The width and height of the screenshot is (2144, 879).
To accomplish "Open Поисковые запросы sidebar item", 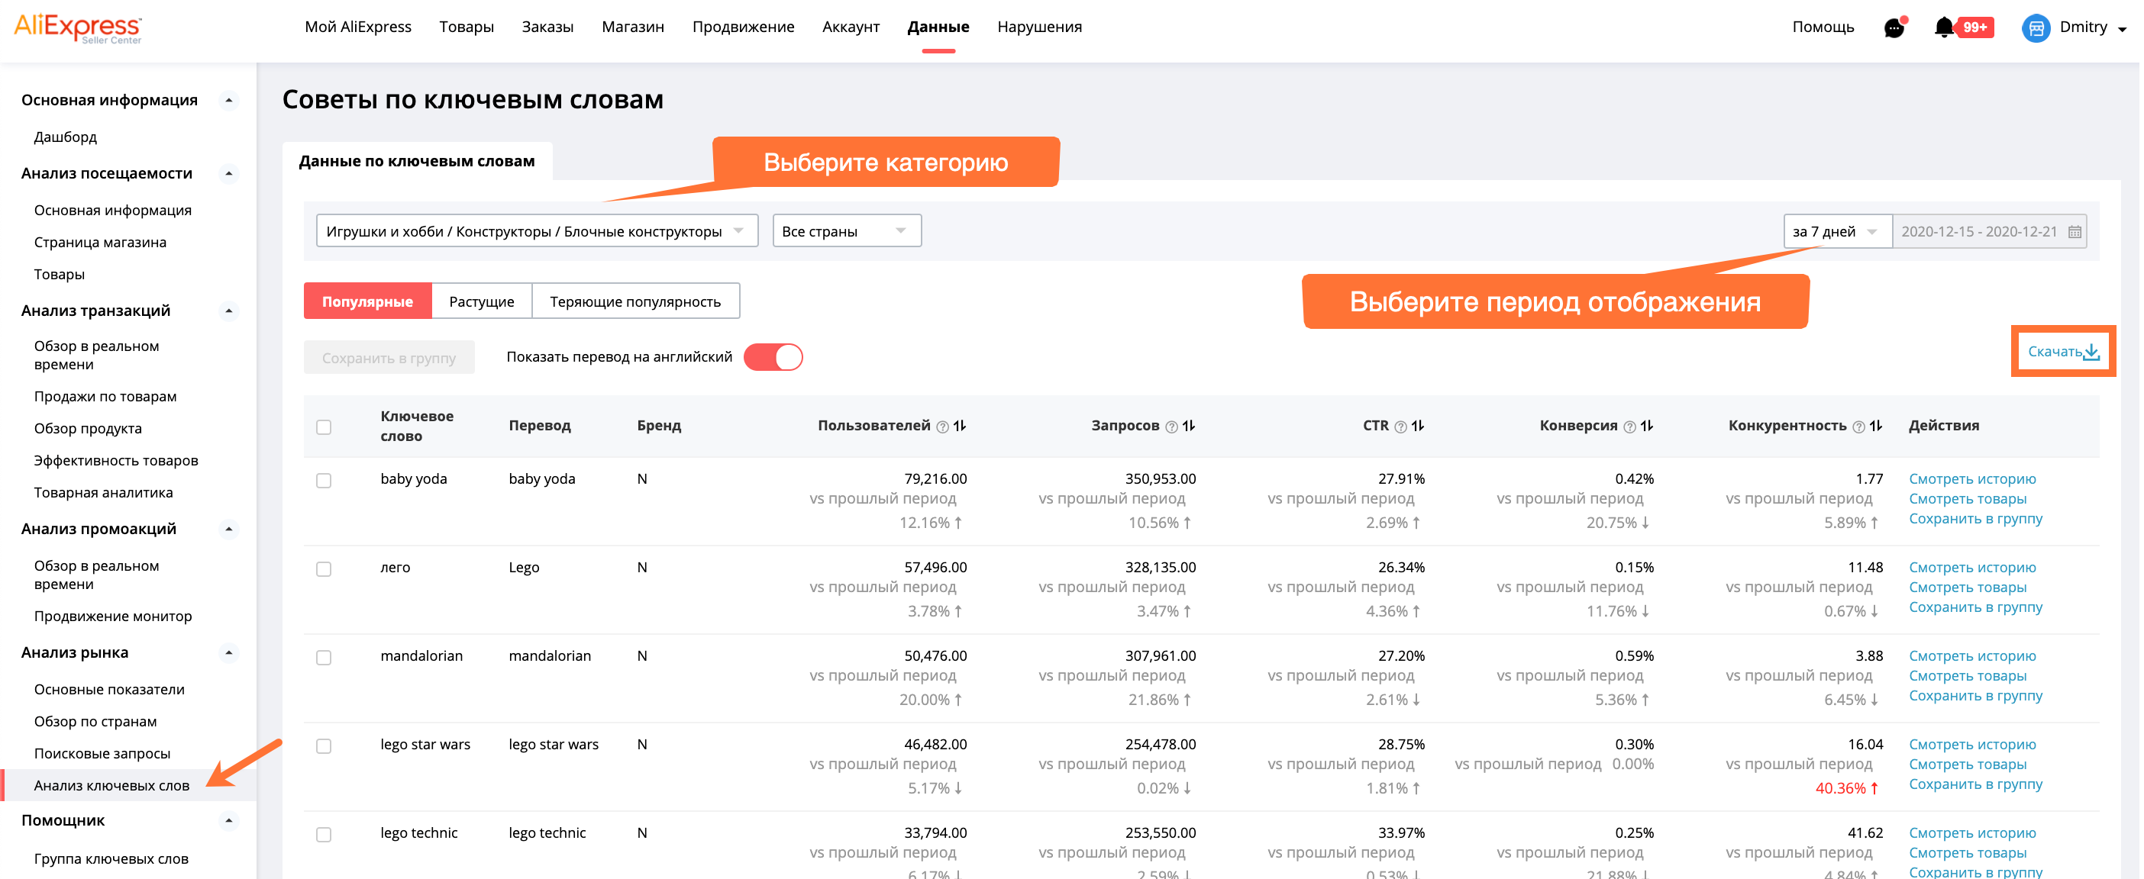I will [102, 755].
